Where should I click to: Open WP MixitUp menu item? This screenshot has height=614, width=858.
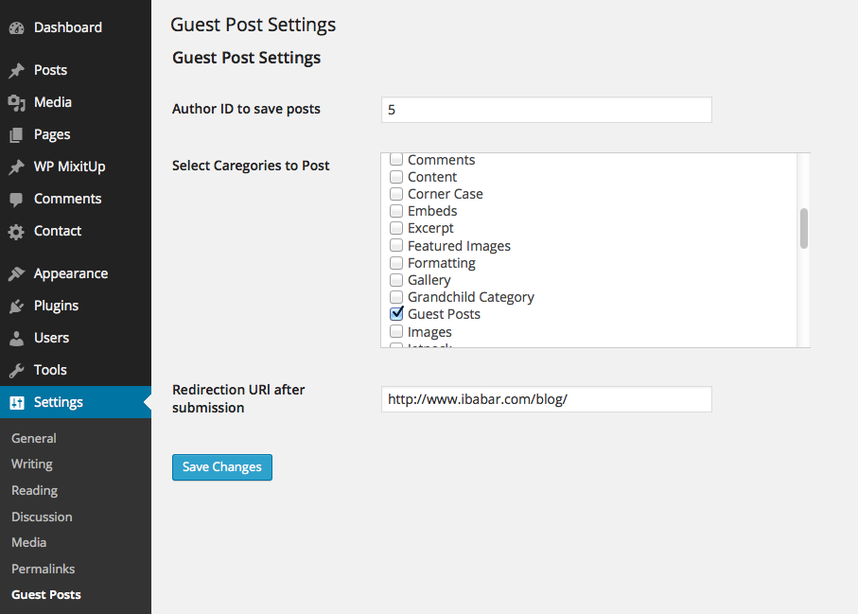click(x=69, y=167)
